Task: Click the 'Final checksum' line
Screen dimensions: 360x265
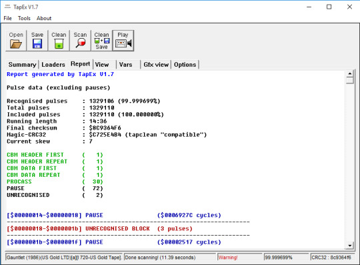Action: [x=64, y=127]
